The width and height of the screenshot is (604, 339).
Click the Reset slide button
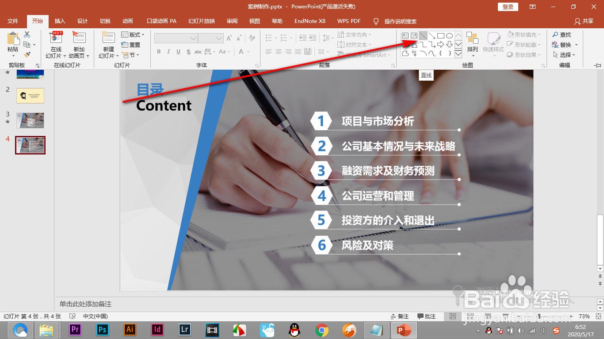tap(131, 45)
